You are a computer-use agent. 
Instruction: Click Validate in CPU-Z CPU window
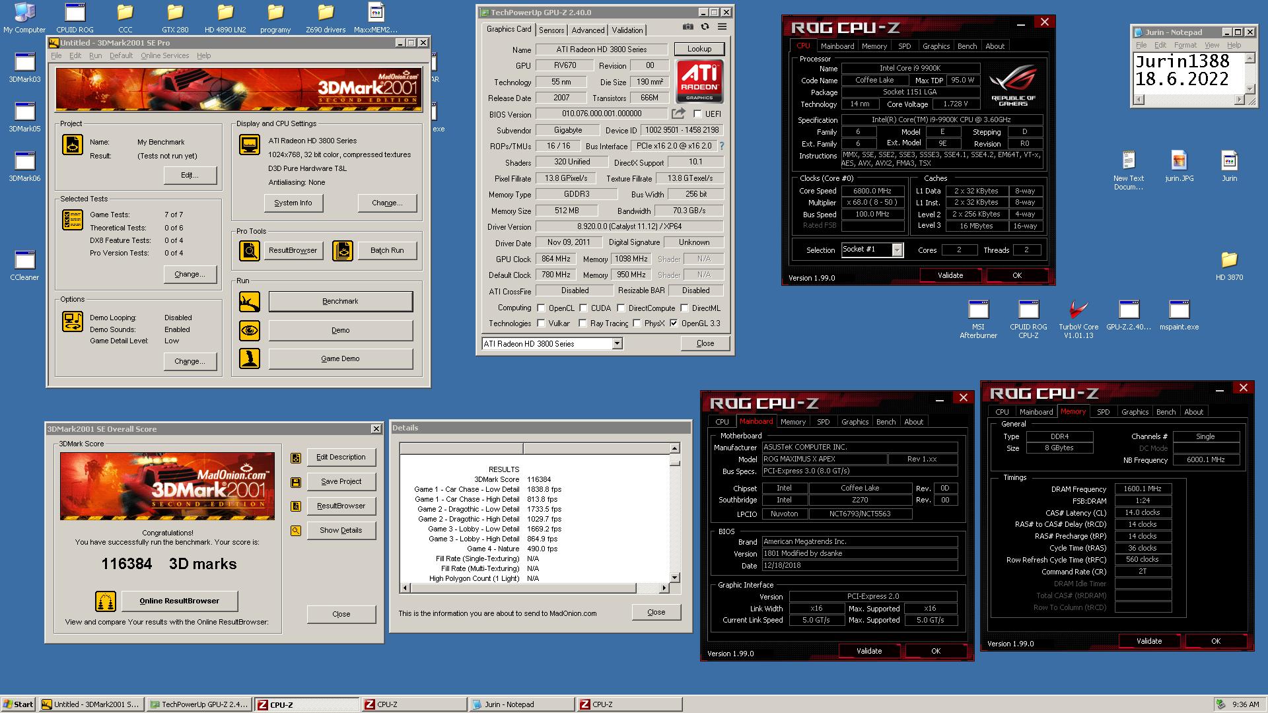[950, 275]
